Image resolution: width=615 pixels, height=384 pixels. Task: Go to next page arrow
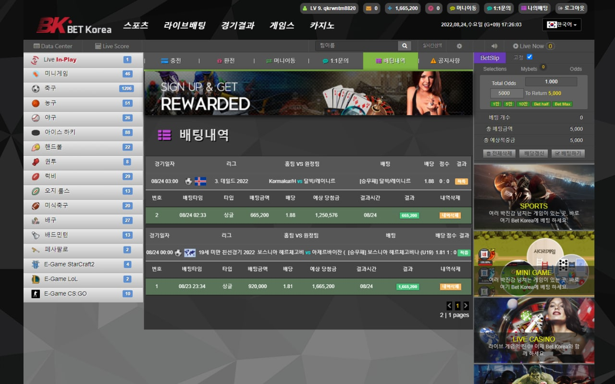pos(466,305)
